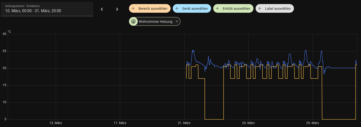Image resolution: width=361 pixels, height=127 pixels.
Task: Click the 30 value on the °C axis
Action: pos(4,34)
